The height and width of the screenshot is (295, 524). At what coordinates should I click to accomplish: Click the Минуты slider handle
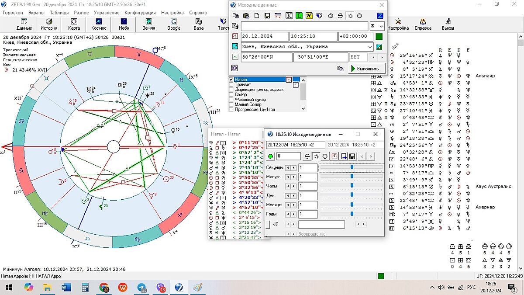[352, 177]
